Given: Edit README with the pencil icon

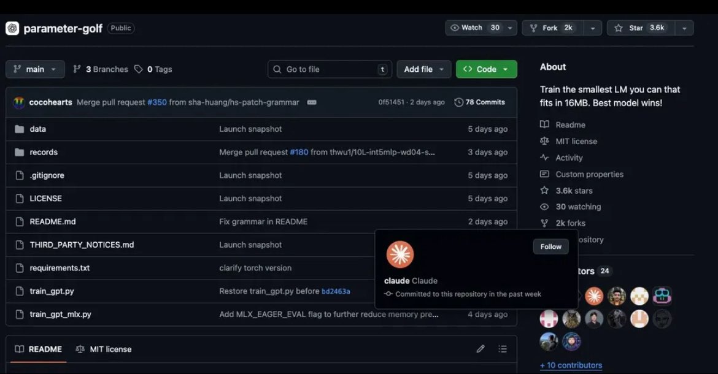Looking at the screenshot, I should (x=481, y=349).
